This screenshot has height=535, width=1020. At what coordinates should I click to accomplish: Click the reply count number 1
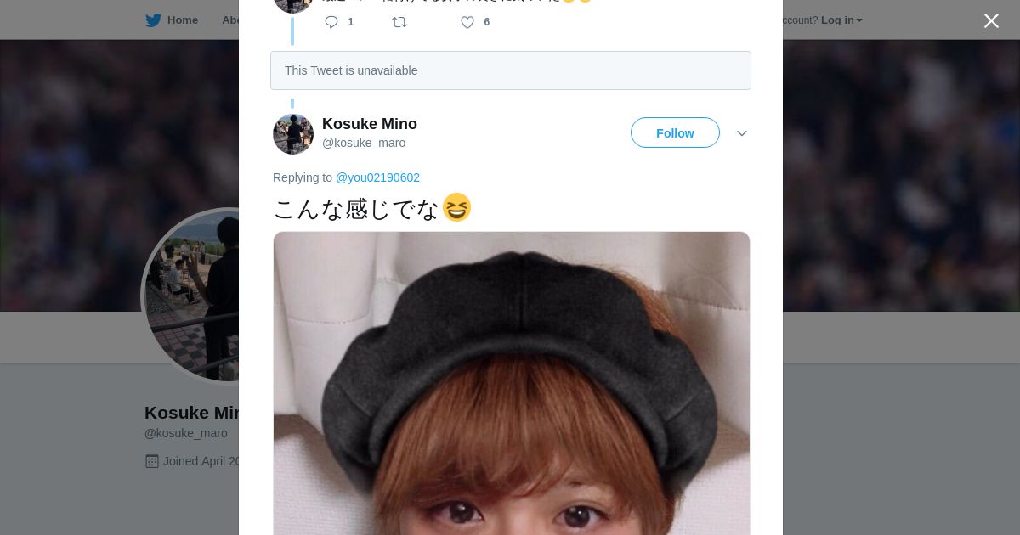[x=351, y=22]
